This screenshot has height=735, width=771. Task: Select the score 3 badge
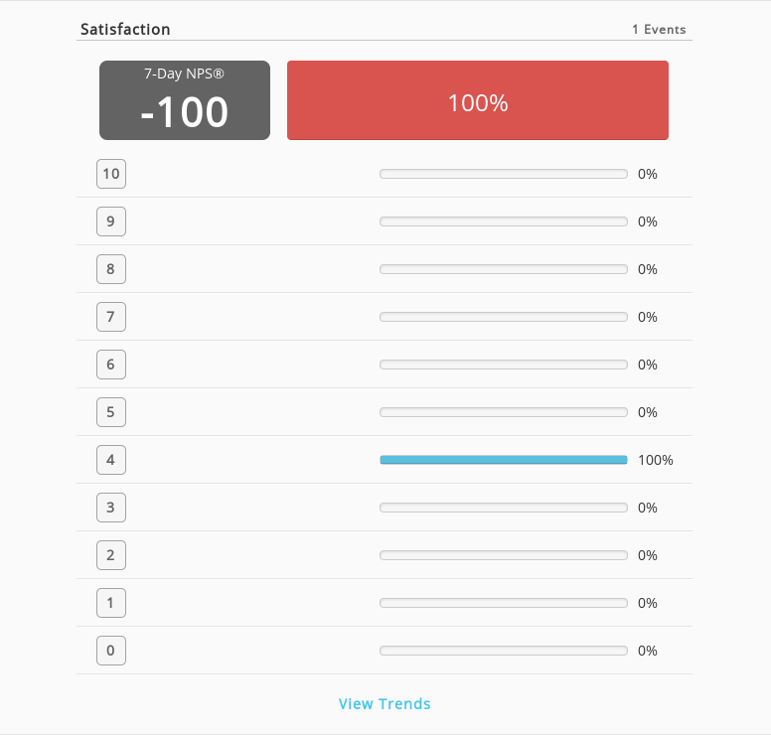[111, 508]
